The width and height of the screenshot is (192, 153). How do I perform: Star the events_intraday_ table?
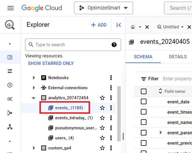(x=102, y=118)
